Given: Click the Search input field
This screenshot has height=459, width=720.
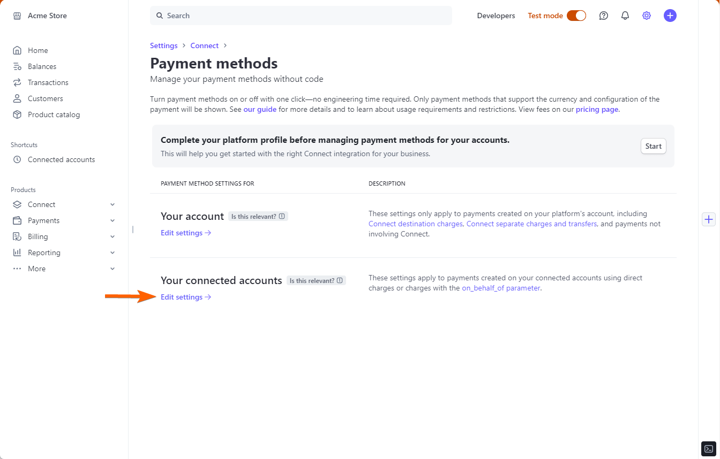Looking at the screenshot, I should click(301, 16).
